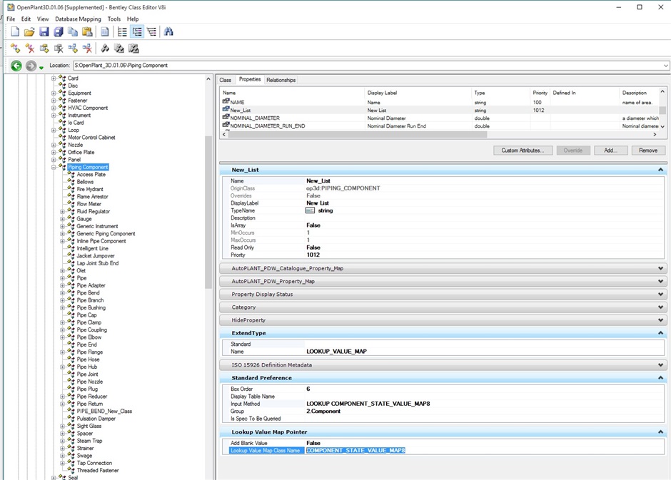This screenshot has width=671, height=480.
Task: Expand the Category section
Action: point(661,307)
